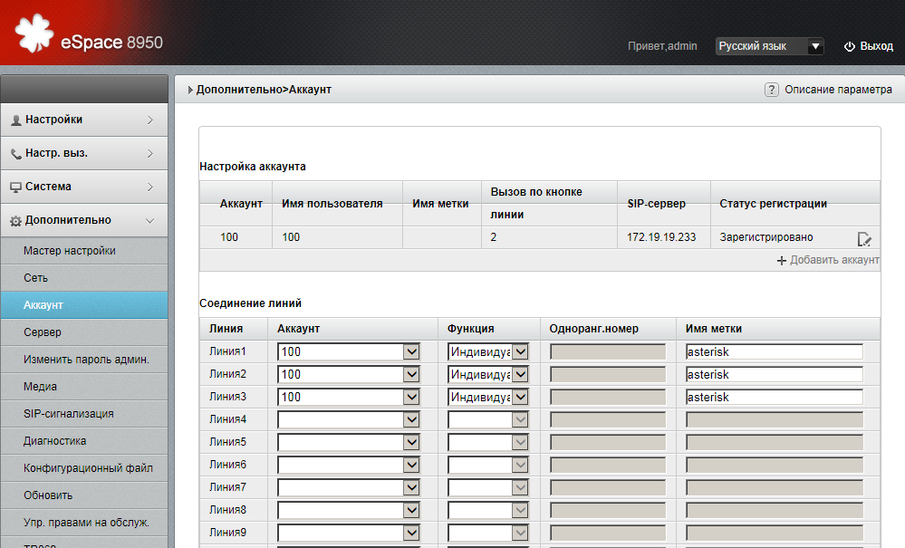Click the Добавить аккаунт link
Viewport: 905px width, 548px height.
click(x=829, y=260)
